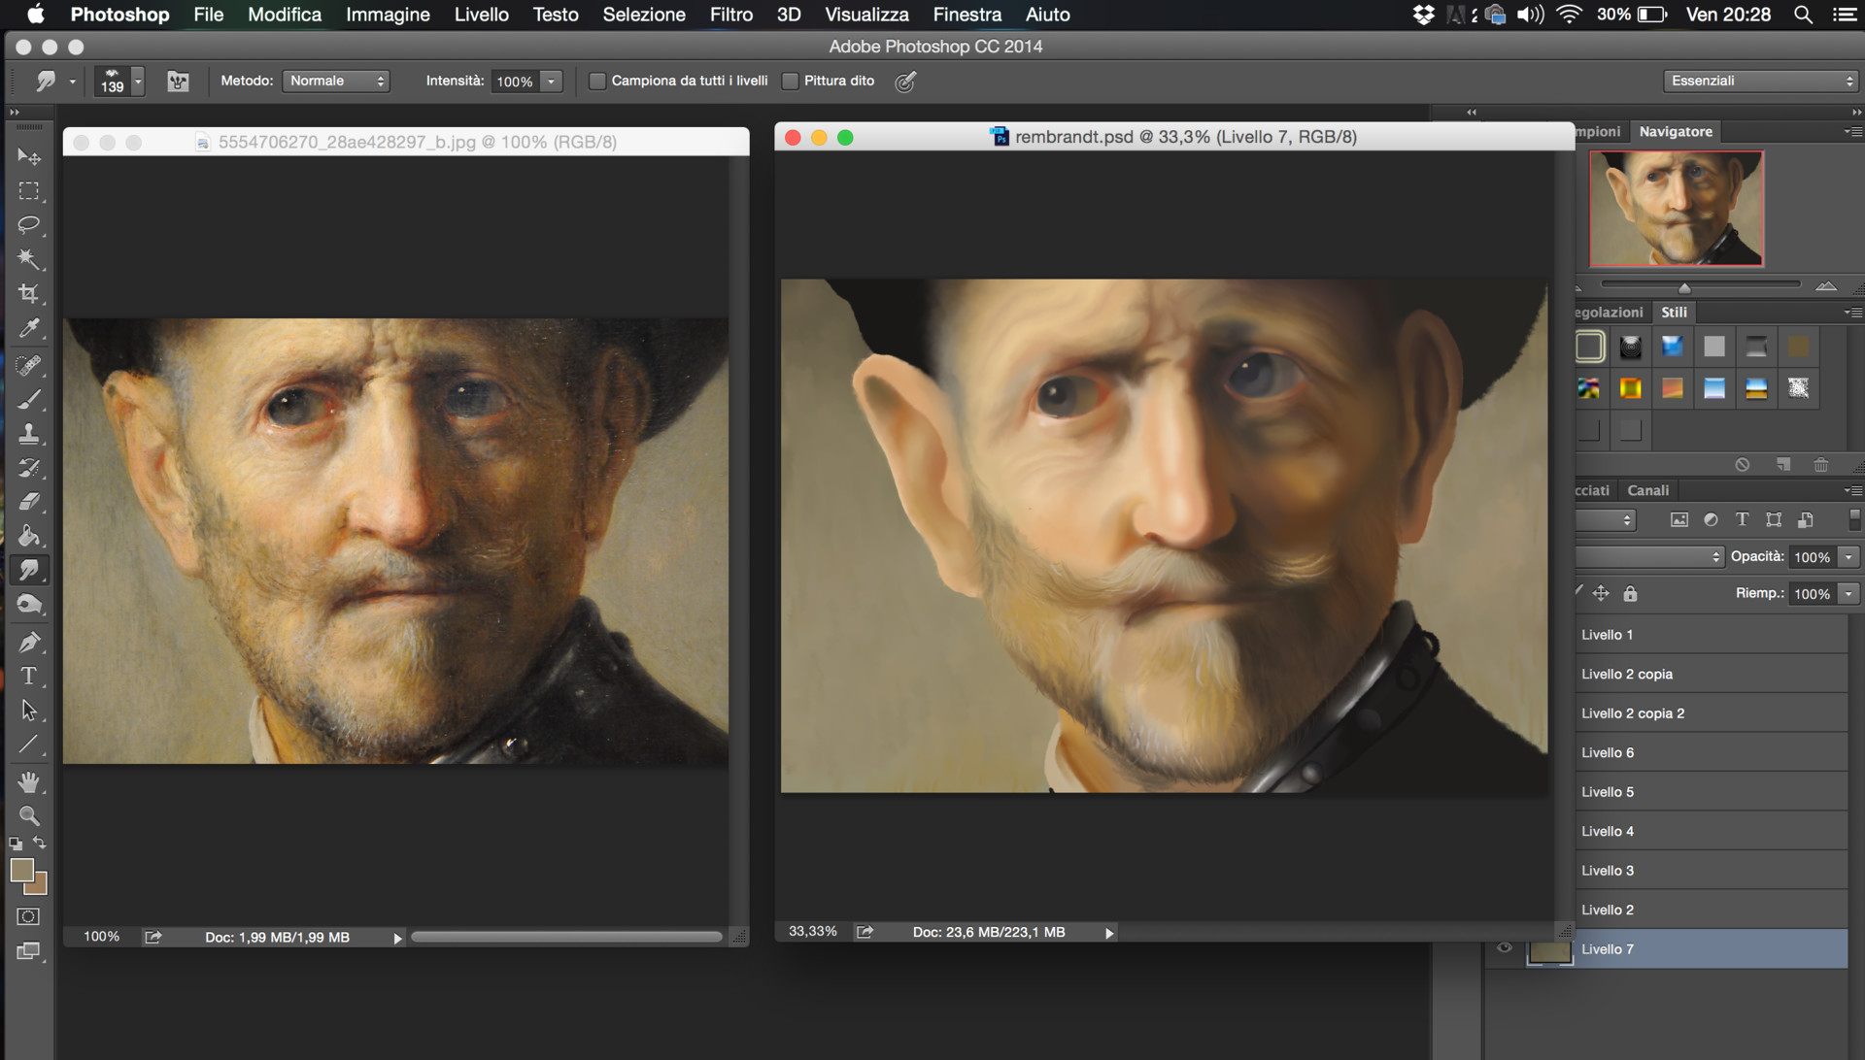Click the Navigatore preview thumbnail
The height and width of the screenshot is (1060, 1865).
coord(1676,209)
